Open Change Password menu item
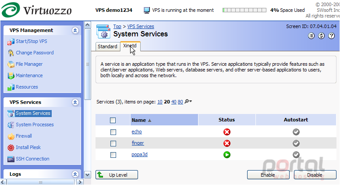This screenshot has width=340, height=185. pyautogui.click(x=35, y=53)
